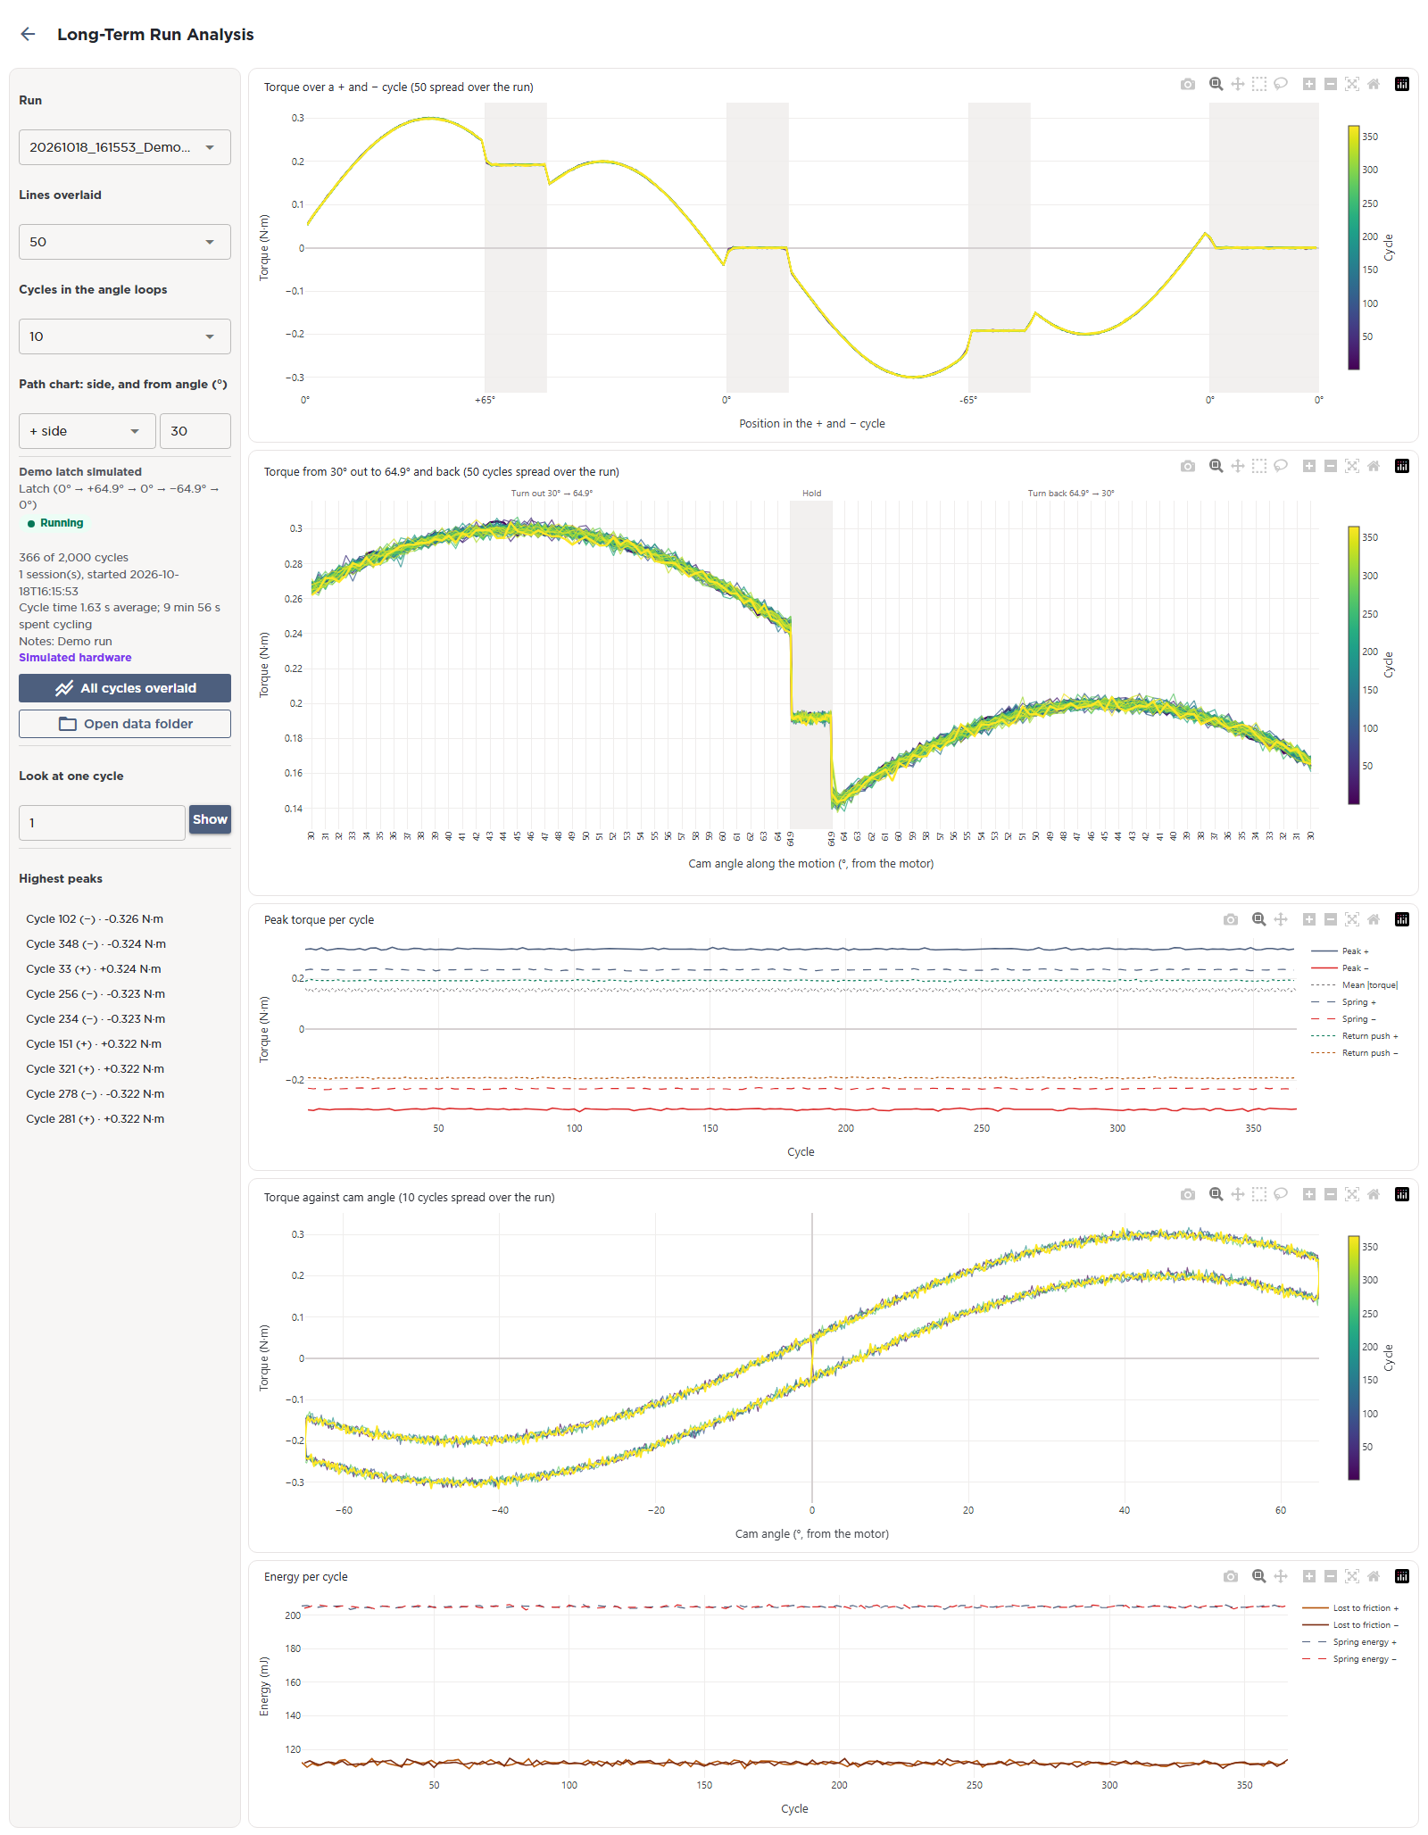Zoom in on the Energy per cycle chart

1309,1576
